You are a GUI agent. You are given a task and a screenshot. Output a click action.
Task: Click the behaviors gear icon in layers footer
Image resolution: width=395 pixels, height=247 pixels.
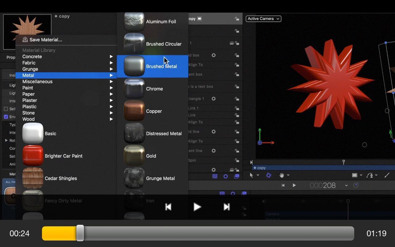coord(226,176)
